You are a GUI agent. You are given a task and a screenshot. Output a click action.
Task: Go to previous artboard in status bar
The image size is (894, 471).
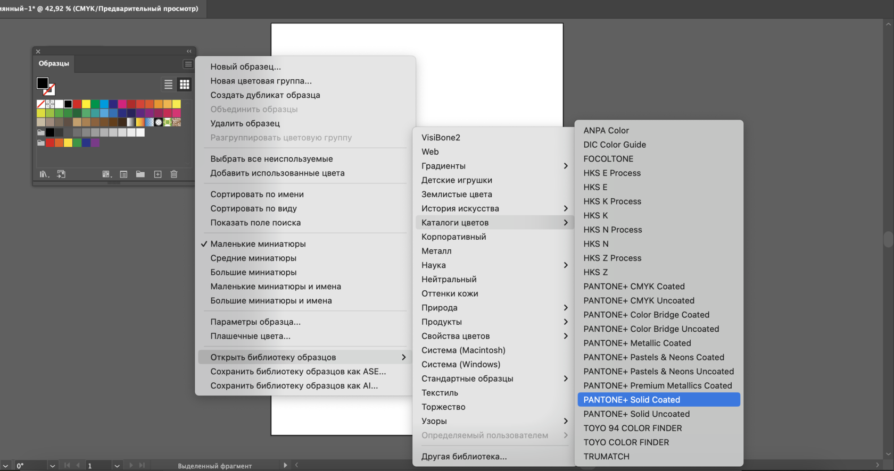tap(78, 465)
